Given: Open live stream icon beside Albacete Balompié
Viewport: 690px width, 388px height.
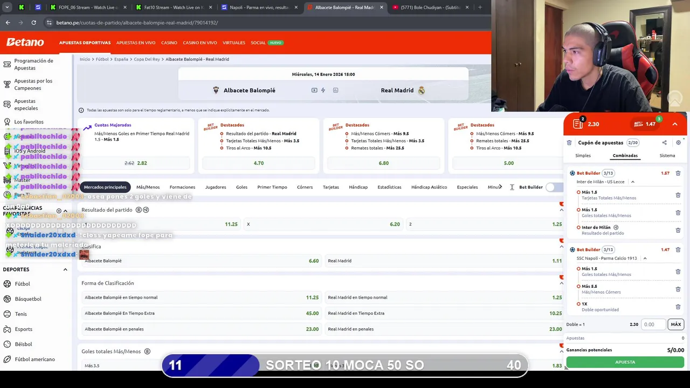Looking at the screenshot, I should 314,91.
